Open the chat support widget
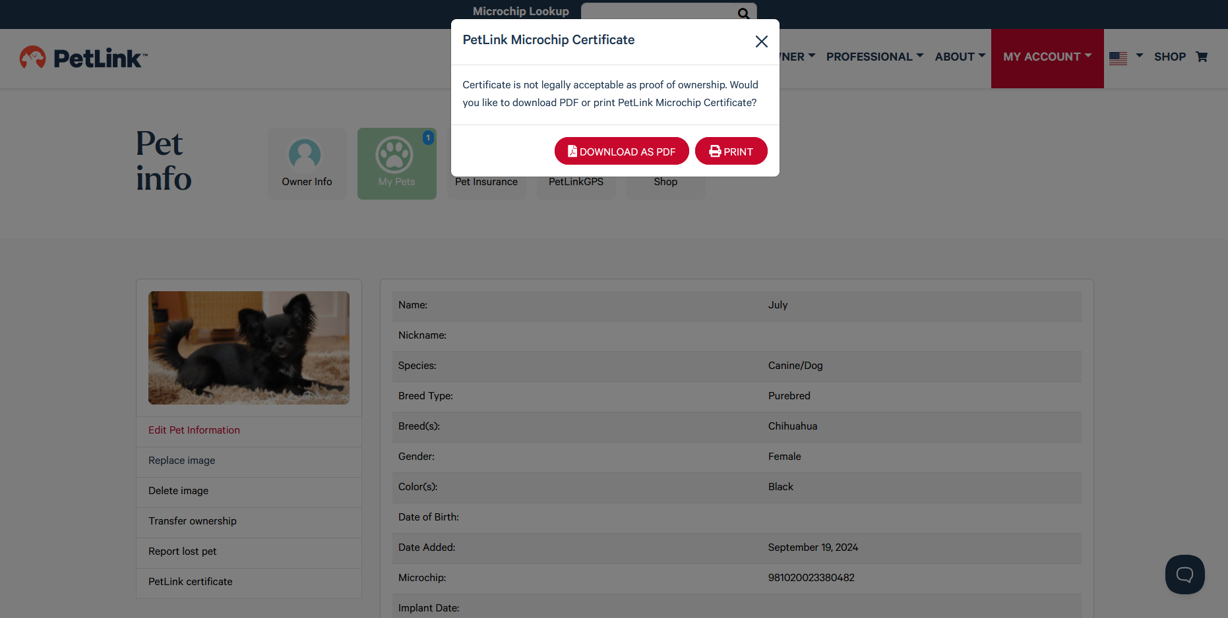This screenshot has width=1228, height=618. click(1184, 575)
